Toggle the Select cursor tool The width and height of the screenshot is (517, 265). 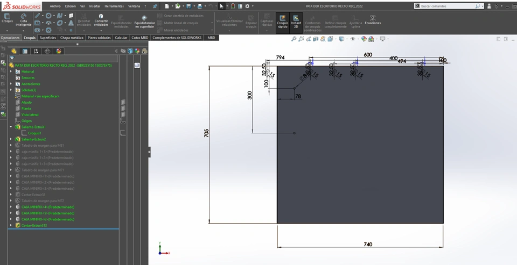pyautogui.click(x=222, y=6)
